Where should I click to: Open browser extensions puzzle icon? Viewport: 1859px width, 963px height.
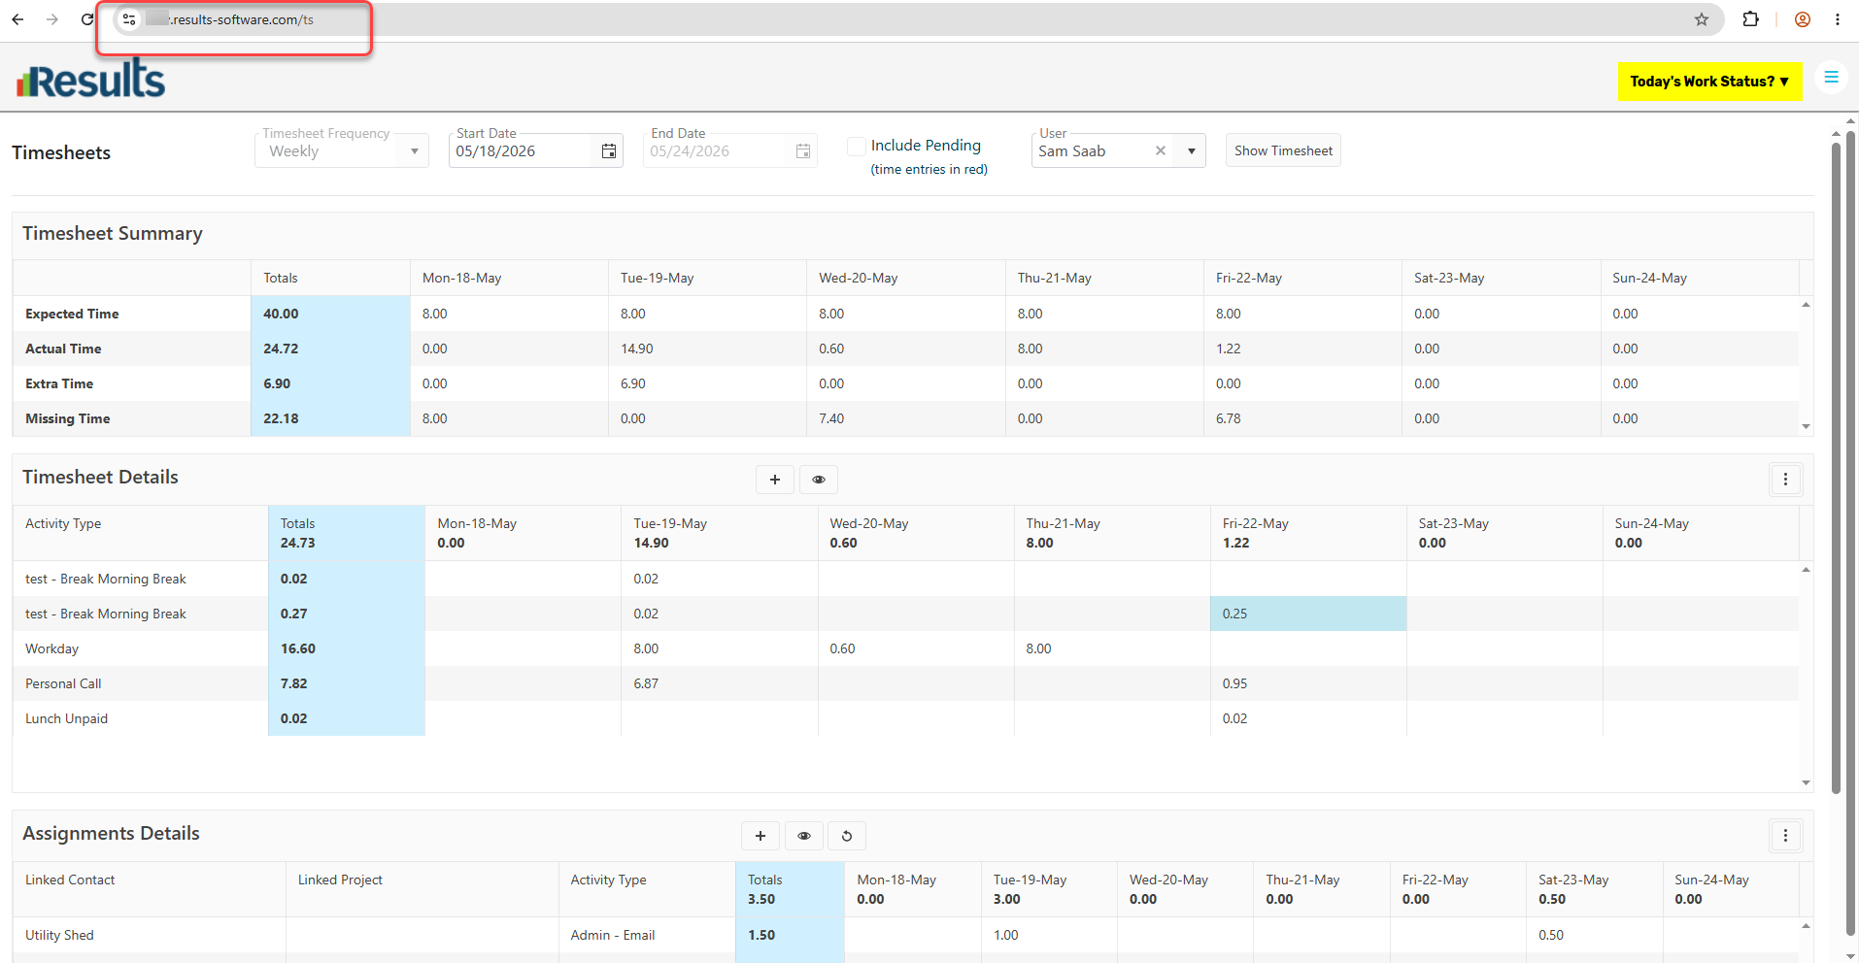pyautogui.click(x=1751, y=19)
